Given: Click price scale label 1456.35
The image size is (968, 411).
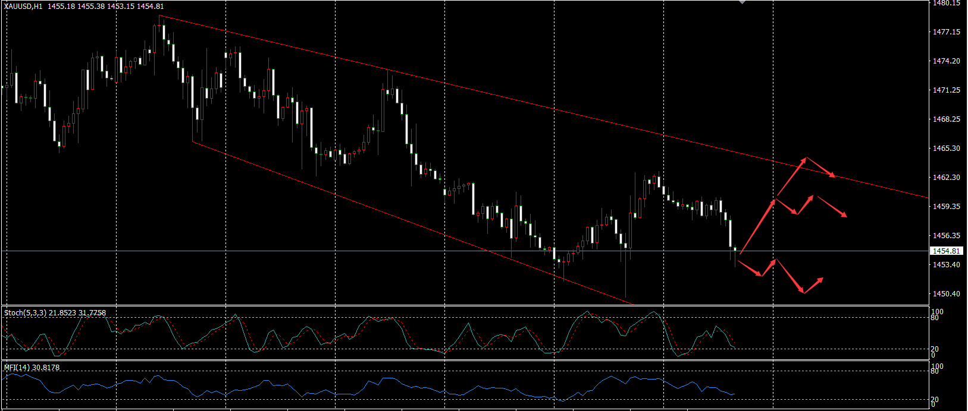Looking at the screenshot, I should click(x=946, y=236).
